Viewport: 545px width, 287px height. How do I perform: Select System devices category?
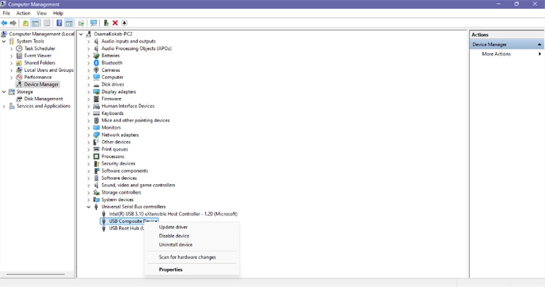point(117,200)
